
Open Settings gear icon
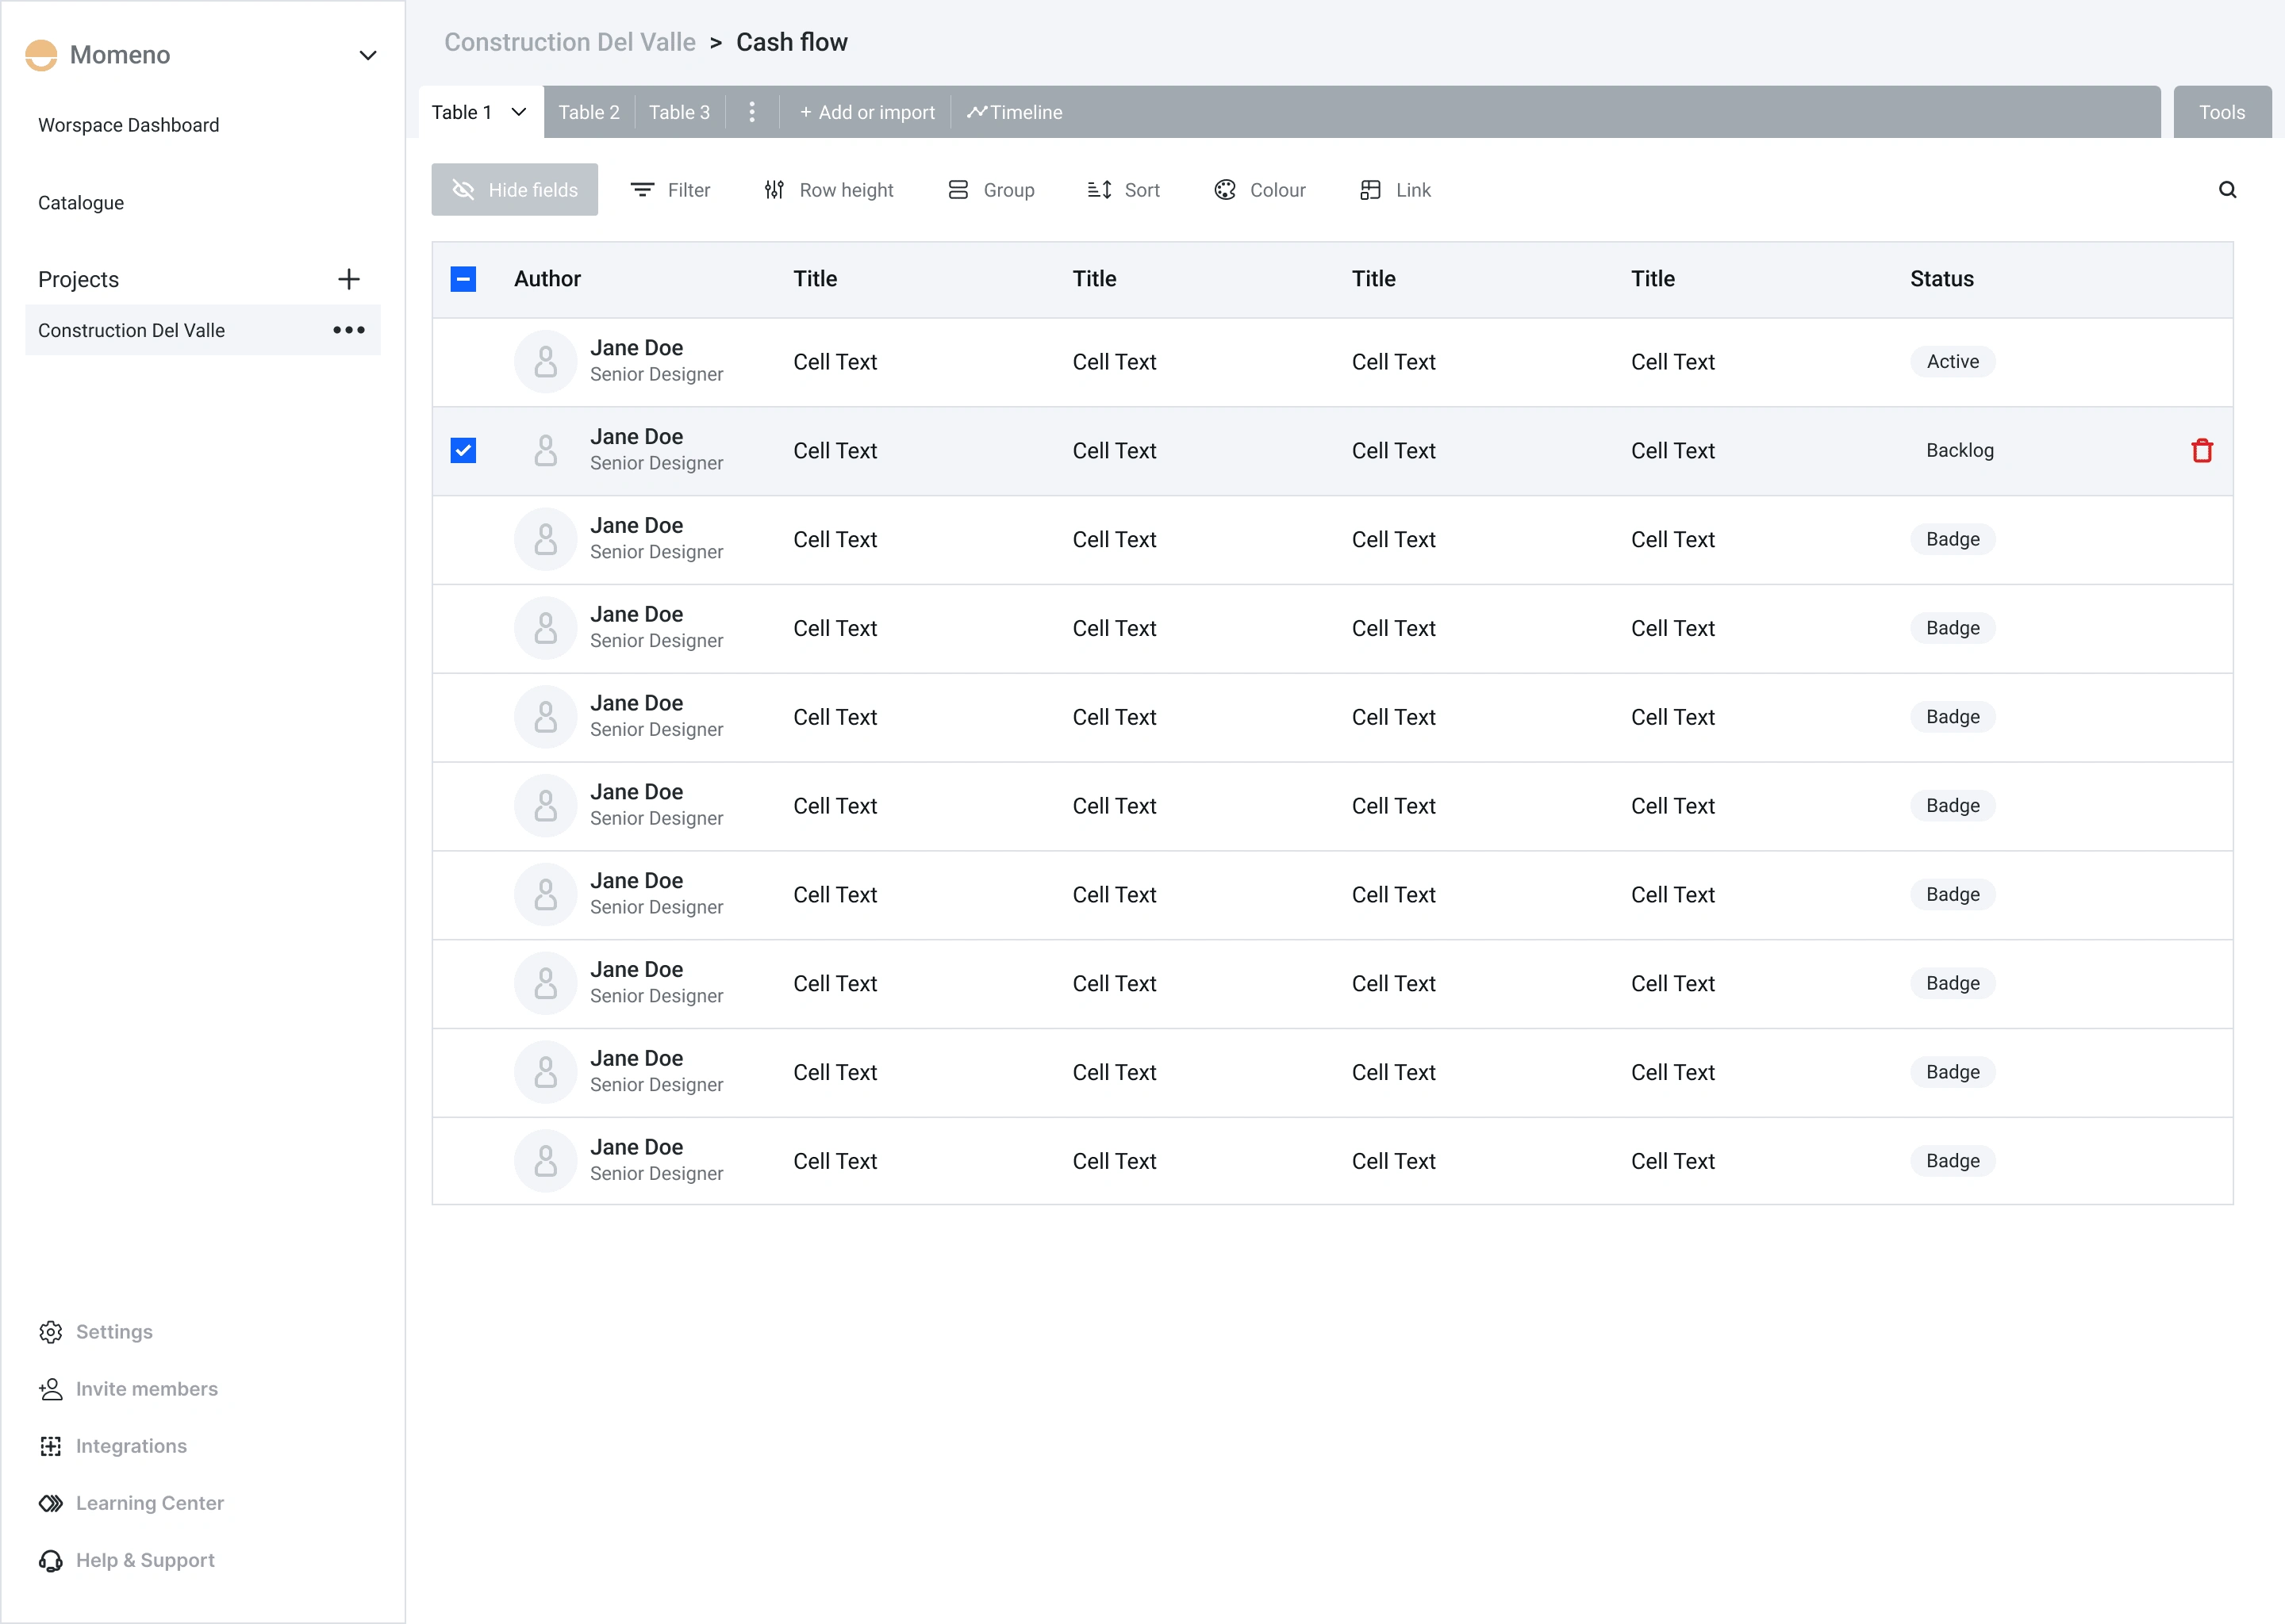pyautogui.click(x=51, y=1332)
